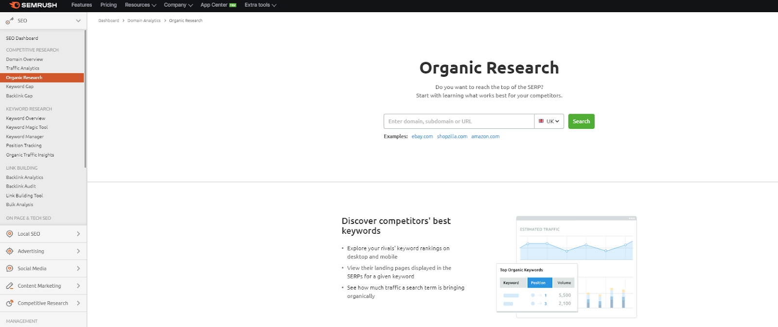Open Pricing in top navigation

point(108,5)
